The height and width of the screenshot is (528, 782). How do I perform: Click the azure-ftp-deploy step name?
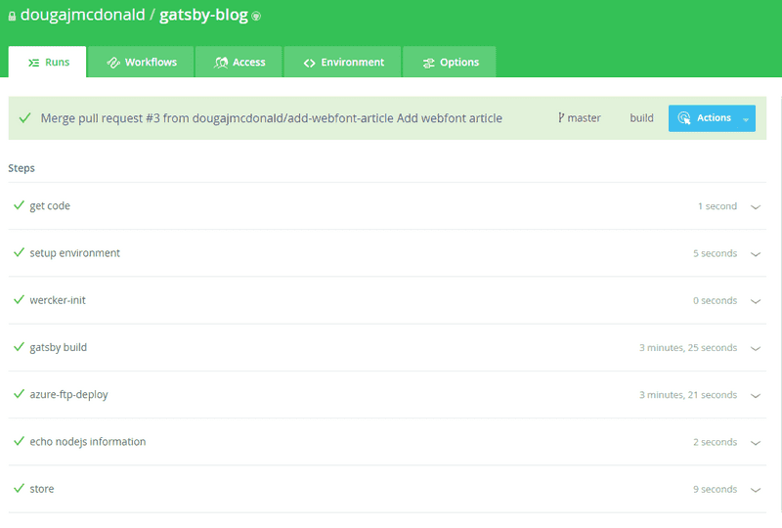coord(68,395)
